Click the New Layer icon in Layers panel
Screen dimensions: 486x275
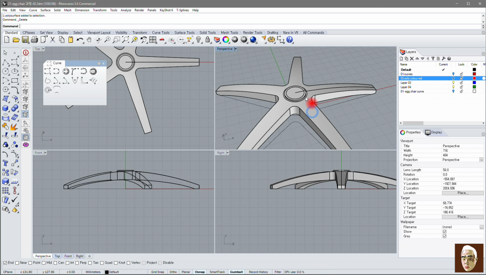click(402, 58)
